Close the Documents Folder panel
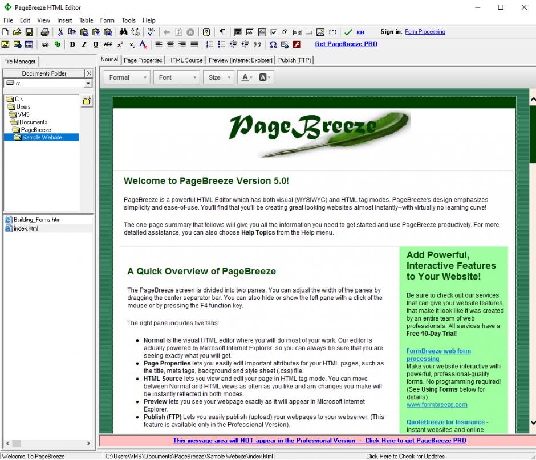This screenshot has height=460, width=536. tap(89, 73)
